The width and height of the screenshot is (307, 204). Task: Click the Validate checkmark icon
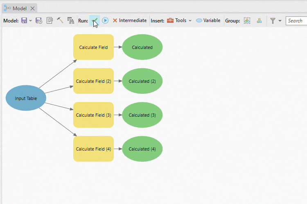95,20
